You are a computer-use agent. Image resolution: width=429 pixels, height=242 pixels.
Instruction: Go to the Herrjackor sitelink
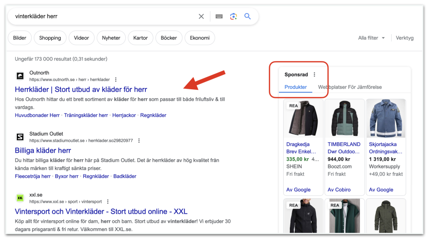pyautogui.click(x=124, y=115)
